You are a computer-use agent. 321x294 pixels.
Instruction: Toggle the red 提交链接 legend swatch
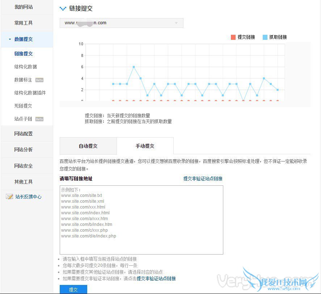coord(233,37)
